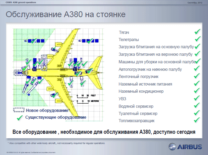The height and width of the screenshot is (155, 208).
Task: Select the list item Ленточный погрузчик
Action: click(x=139, y=77)
